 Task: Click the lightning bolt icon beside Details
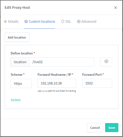tap(5, 22)
